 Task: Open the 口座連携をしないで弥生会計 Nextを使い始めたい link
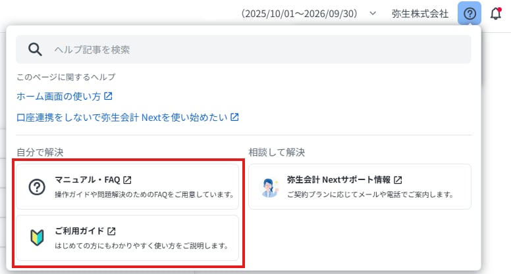click(122, 118)
